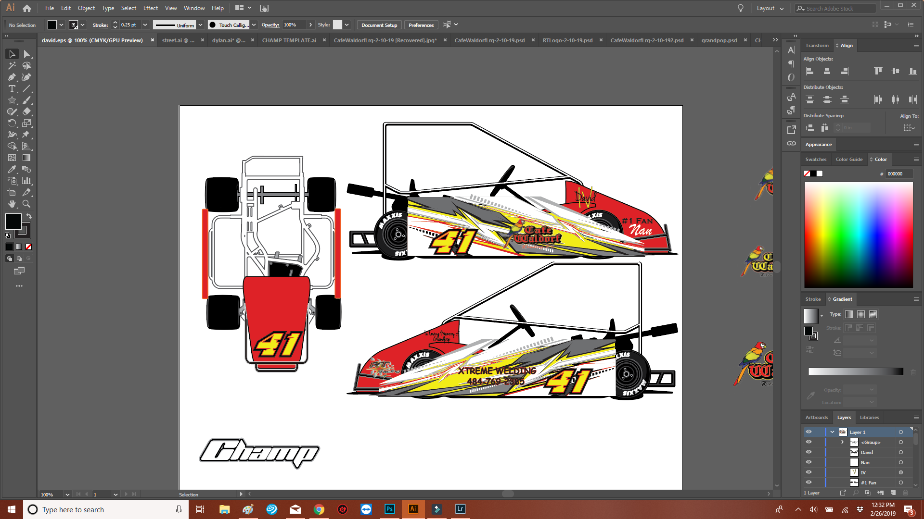The image size is (924, 519).
Task: Select the Artboard tool
Action: [12, 192]
